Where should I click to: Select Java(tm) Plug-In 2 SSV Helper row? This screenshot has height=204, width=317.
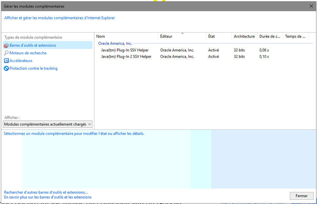point(126,57)
